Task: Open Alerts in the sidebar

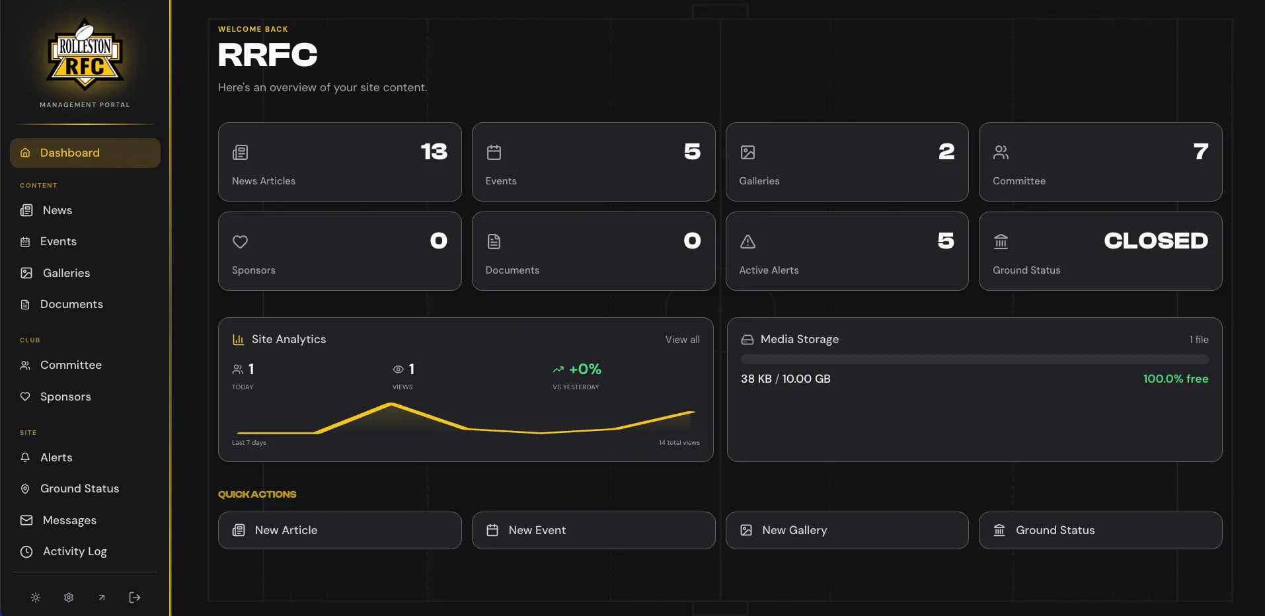Action: tap(85, 457)
